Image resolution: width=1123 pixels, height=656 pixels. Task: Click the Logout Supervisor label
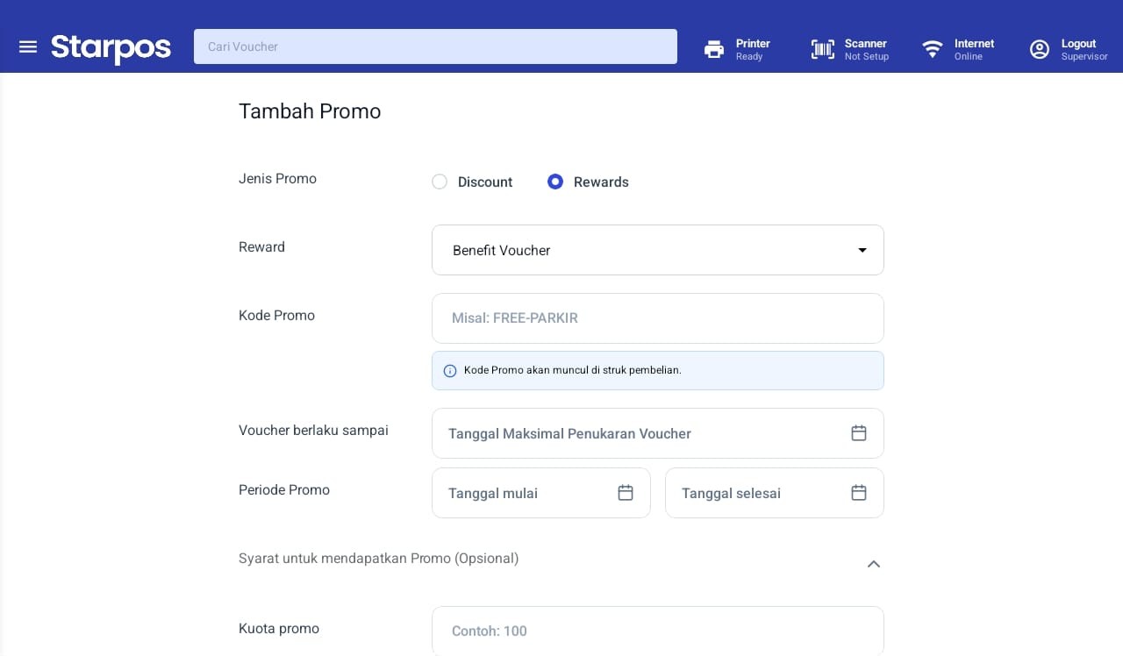point(1084,49)
